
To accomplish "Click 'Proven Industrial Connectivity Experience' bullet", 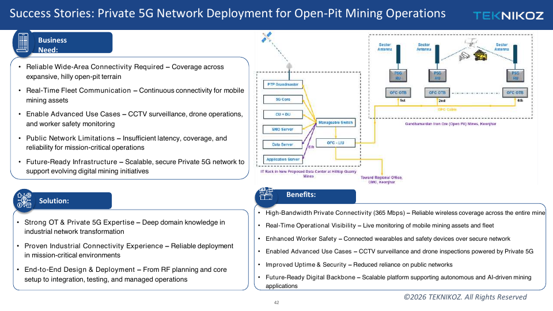I will tap(125, 251).
